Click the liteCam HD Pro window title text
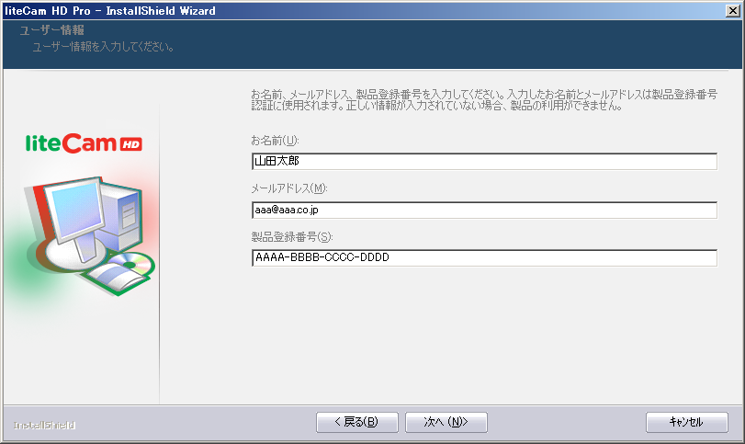This screenshot has height=444, width=745. coord(110,10)
